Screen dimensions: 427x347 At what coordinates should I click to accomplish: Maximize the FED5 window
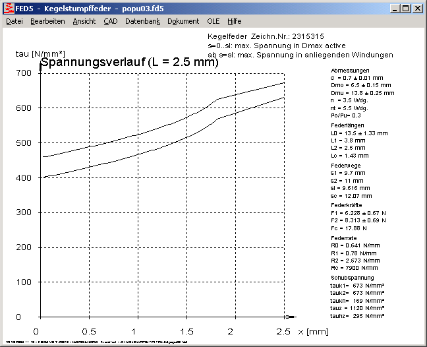tap(405, 8)
